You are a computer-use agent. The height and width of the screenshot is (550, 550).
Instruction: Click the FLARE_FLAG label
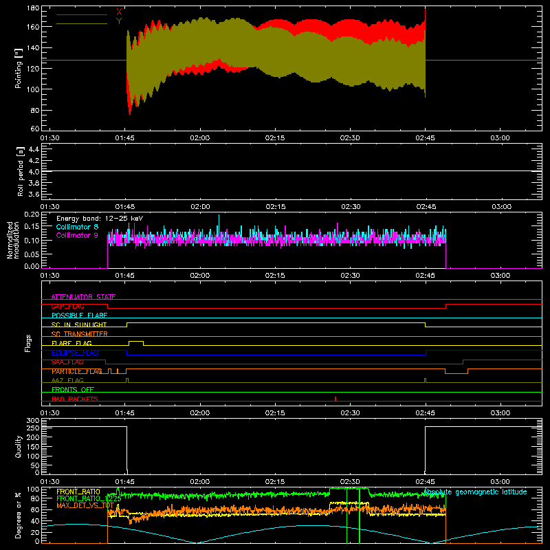click(x=71, y=343)
